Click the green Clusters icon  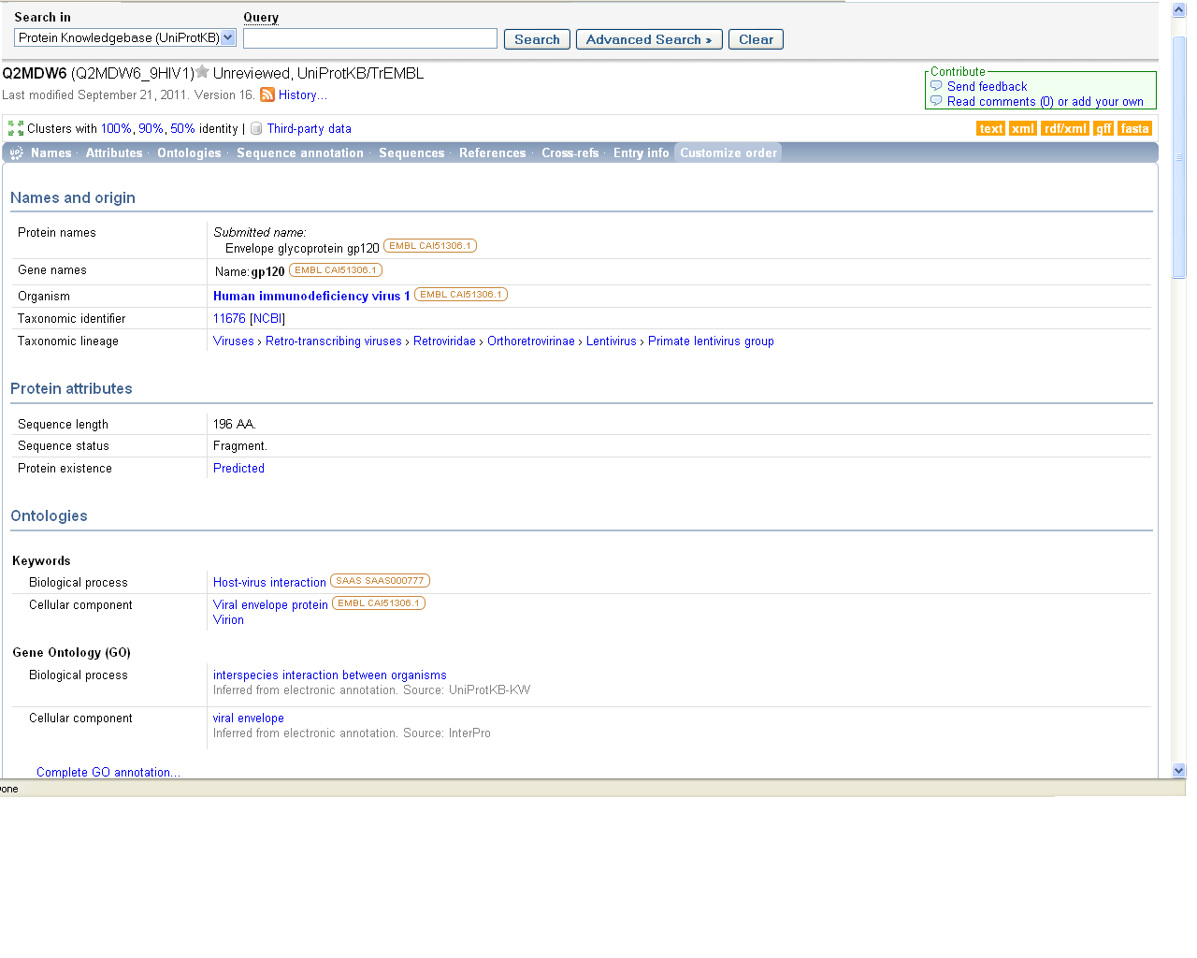(16, 128)
